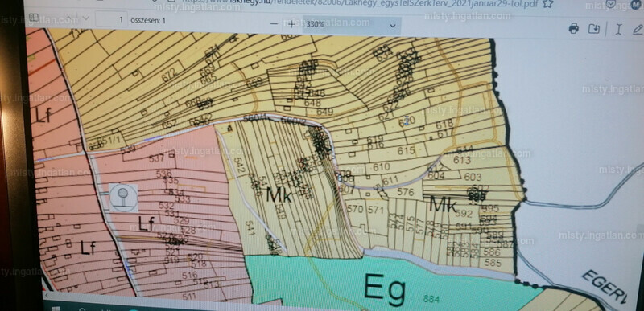Go to the next page with the down arrow
This screenshot has width=644, height=311.
pos(86,18)
